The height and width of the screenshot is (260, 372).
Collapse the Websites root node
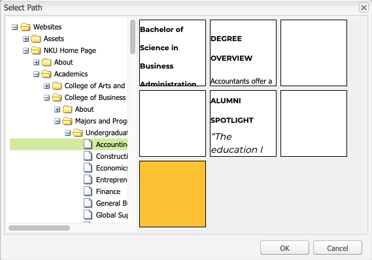14,27
